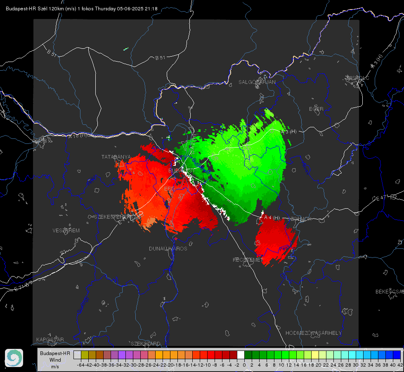Screen dimensions: 404x372
Task: Click the 42 value at the legend's end
Action: [400, 365]
